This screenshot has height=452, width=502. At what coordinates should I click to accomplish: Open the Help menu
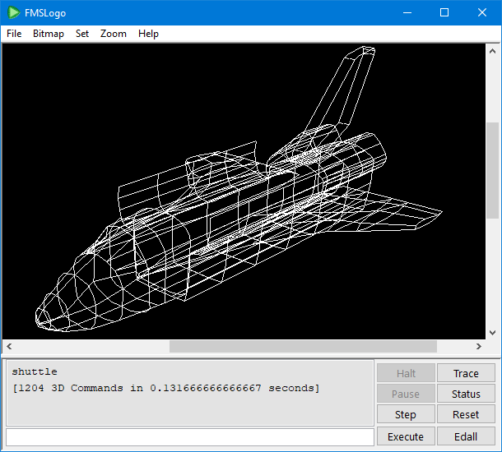click(x=149, y=34)
